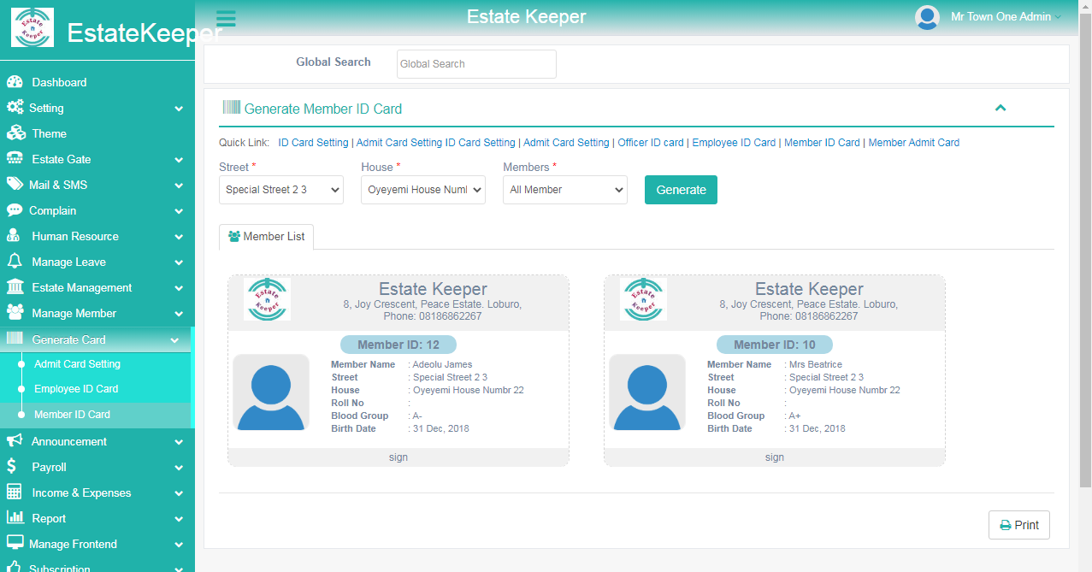Open the House dropdown
1092x572 pixels.
(x=422, y=190)
